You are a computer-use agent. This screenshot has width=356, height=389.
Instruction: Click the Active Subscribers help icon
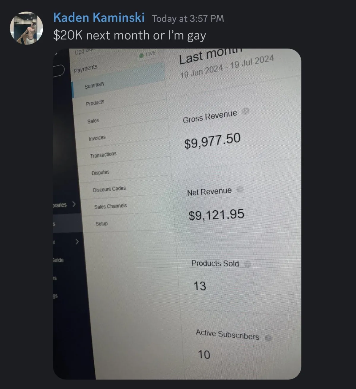click(x=268, y=338)
